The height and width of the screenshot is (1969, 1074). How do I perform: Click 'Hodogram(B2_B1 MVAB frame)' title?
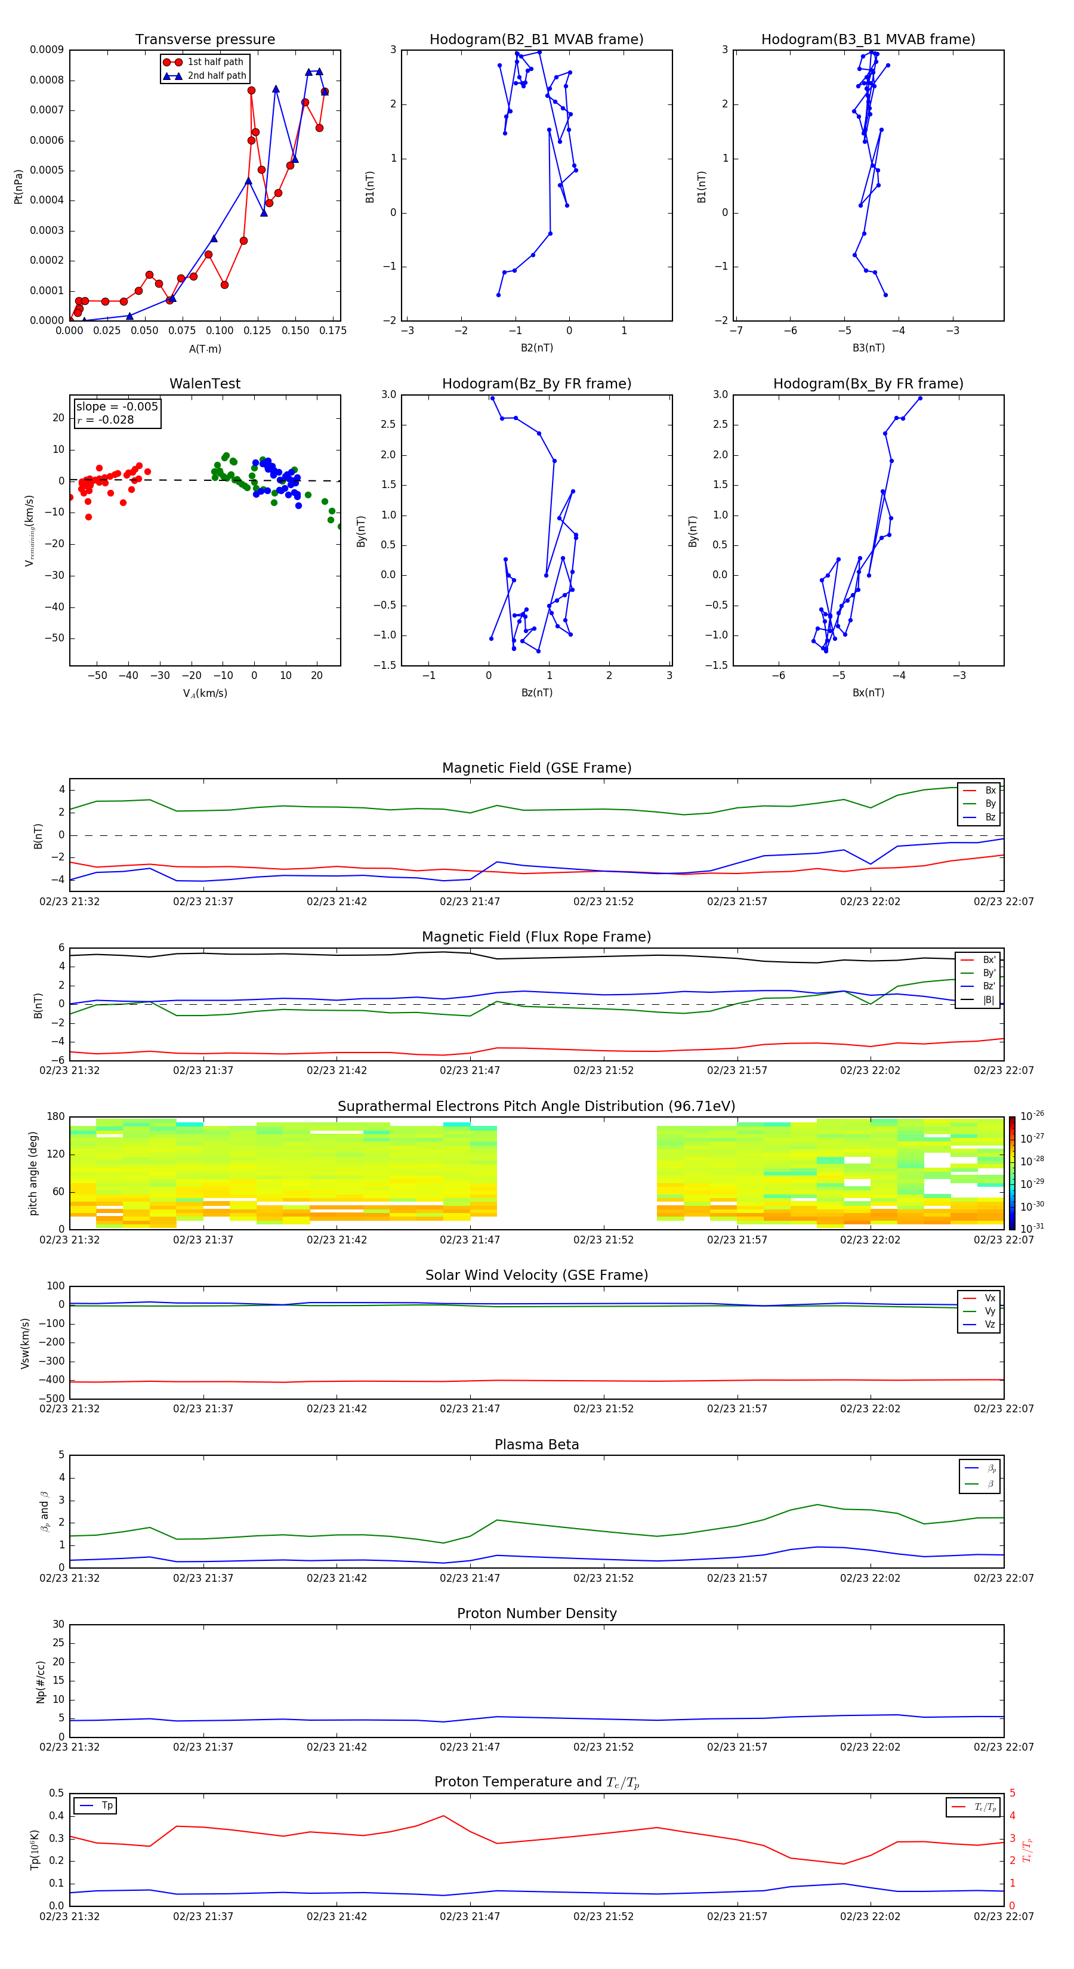[536, 40]
